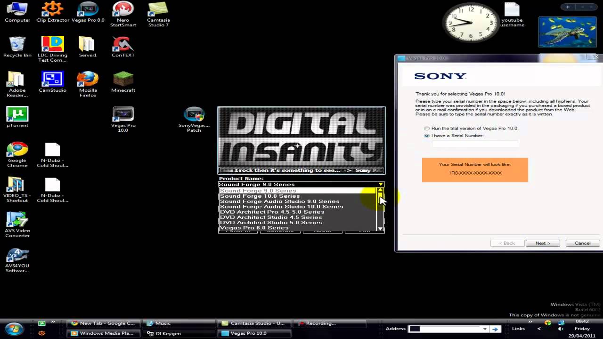The width and height of the screenshot is (603, 339).
Task: Click the product list scrollbar down arrow
Action: tap(381, 228)
